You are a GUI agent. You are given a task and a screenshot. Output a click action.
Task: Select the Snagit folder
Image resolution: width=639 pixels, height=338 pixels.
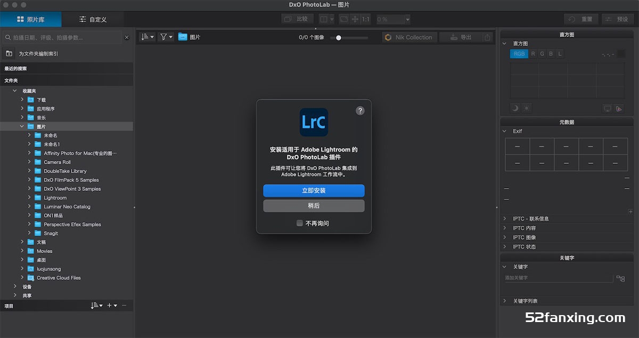51,234
